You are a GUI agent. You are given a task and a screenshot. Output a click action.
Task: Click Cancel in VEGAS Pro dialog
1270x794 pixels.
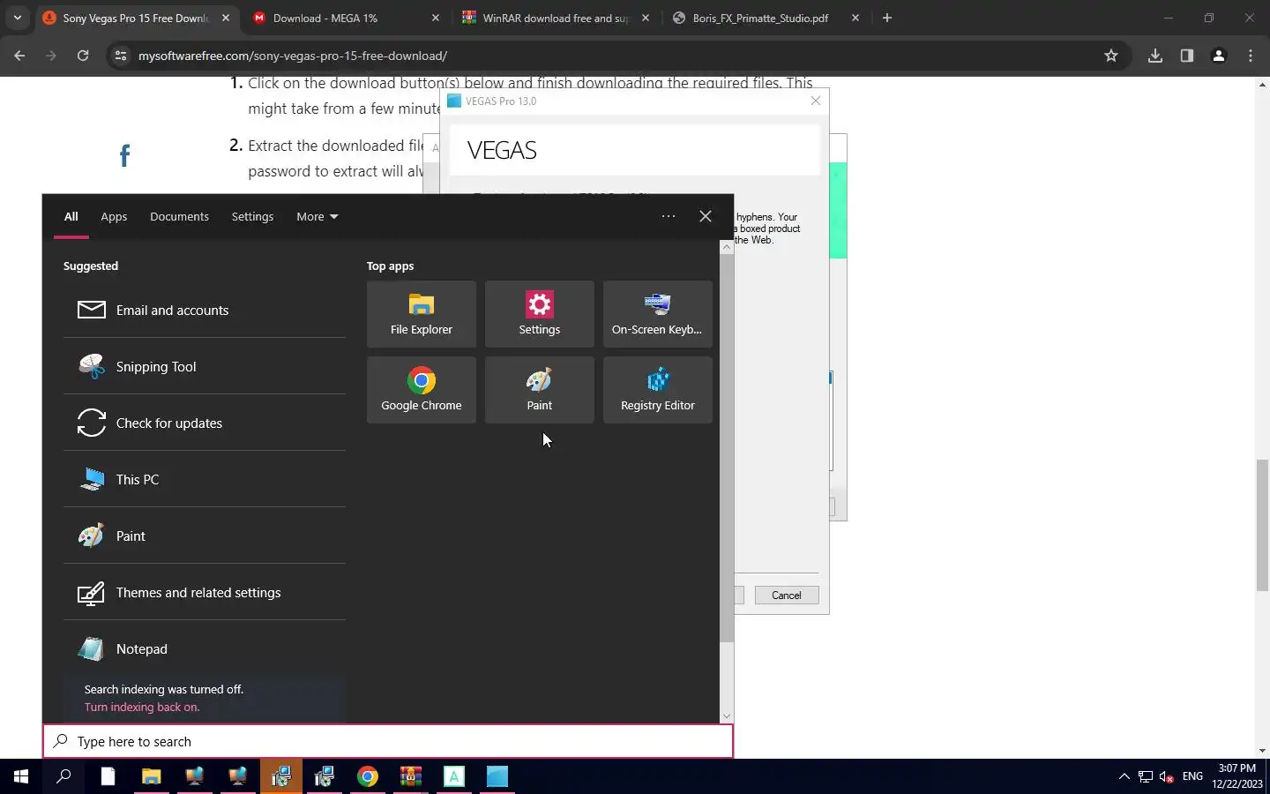pyautogui.click(x=787, y=595)
